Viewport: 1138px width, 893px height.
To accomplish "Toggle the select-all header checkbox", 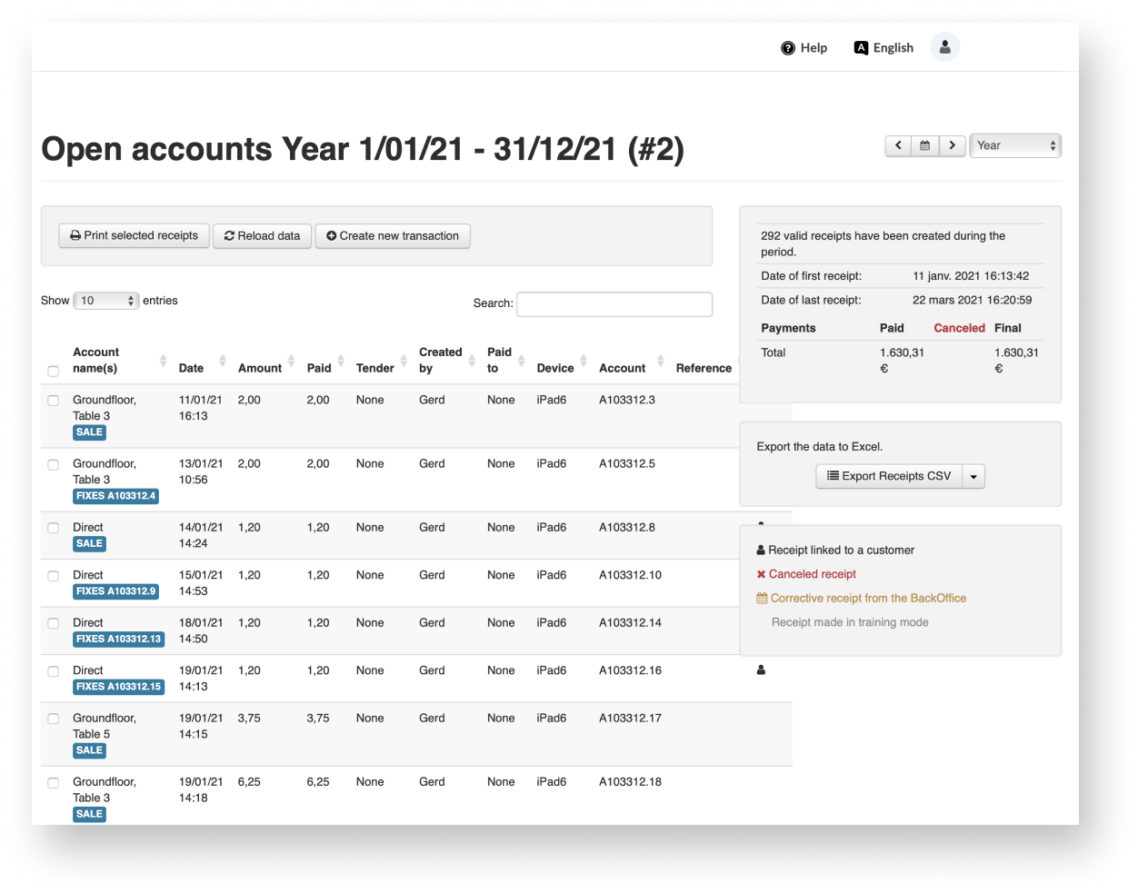I will tap(54, 371).
